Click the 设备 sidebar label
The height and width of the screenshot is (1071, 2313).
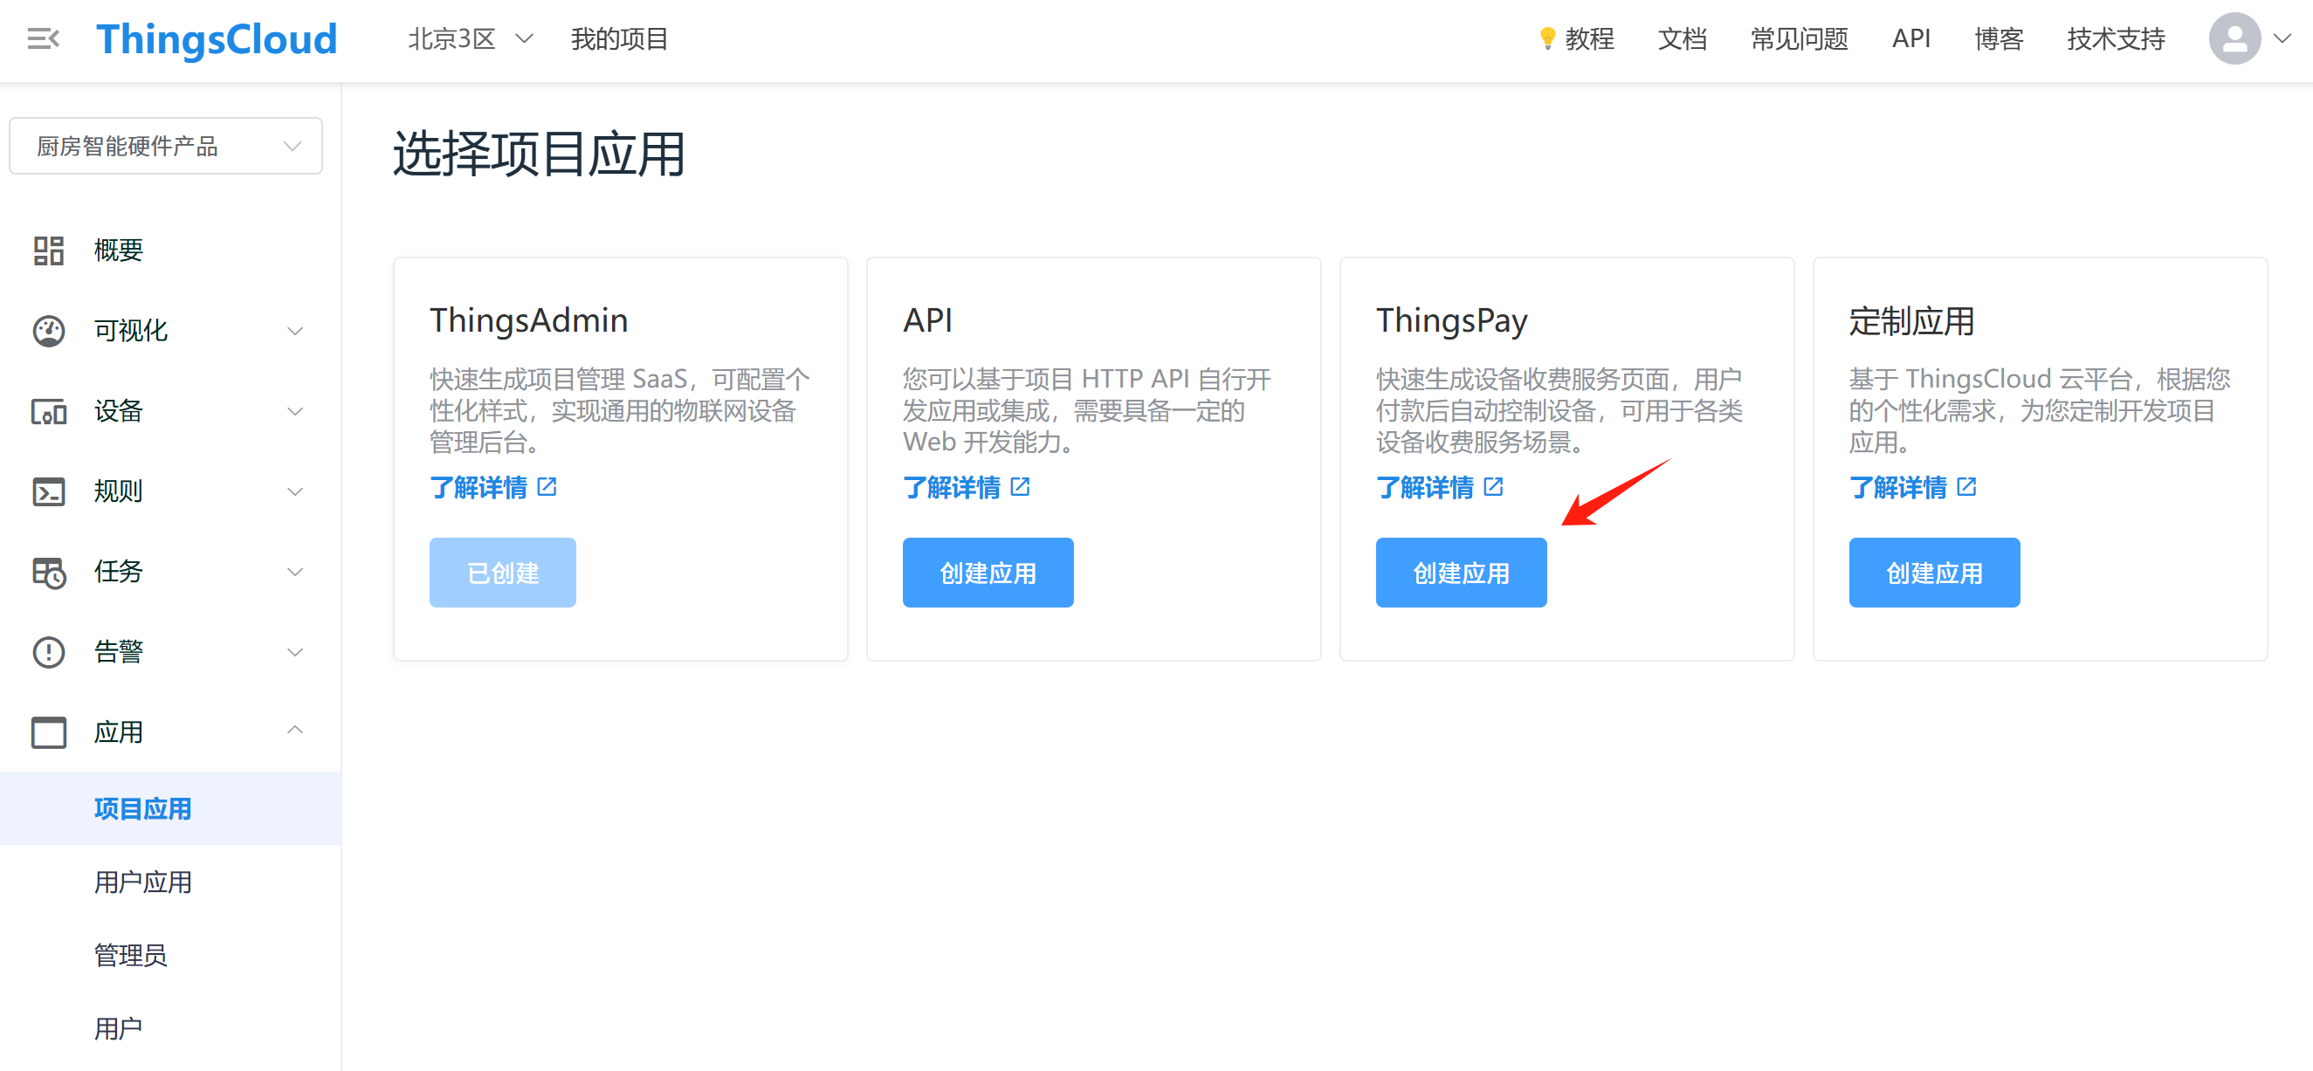[119, 411]
